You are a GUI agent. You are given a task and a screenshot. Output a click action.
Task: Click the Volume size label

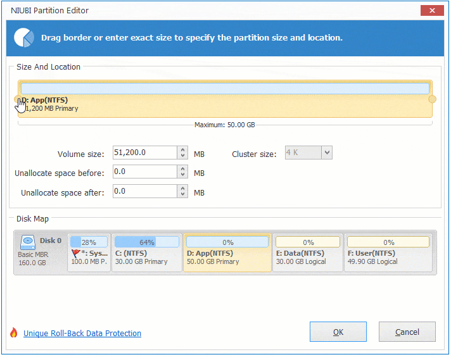point(81,154)
